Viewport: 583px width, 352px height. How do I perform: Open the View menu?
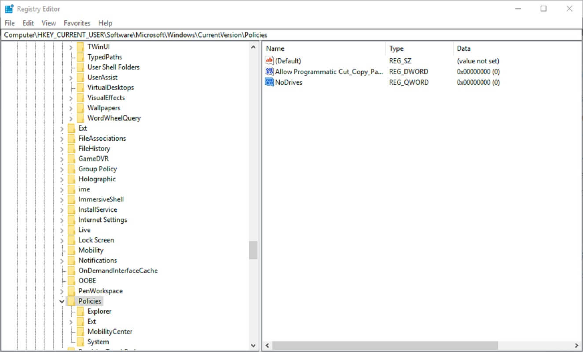click(x=49, y=23)
